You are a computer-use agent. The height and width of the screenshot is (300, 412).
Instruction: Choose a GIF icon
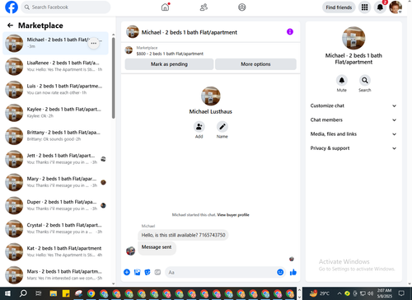click(157, 272)
